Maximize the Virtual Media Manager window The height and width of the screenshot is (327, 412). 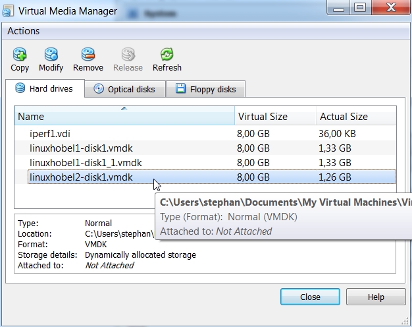(x=360, y=8)
